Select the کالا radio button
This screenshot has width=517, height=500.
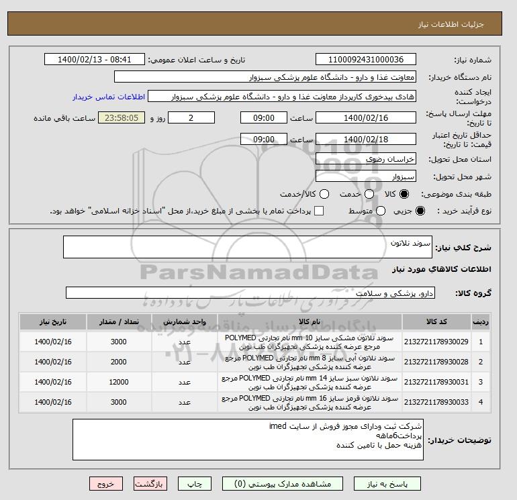pos(404,194)
